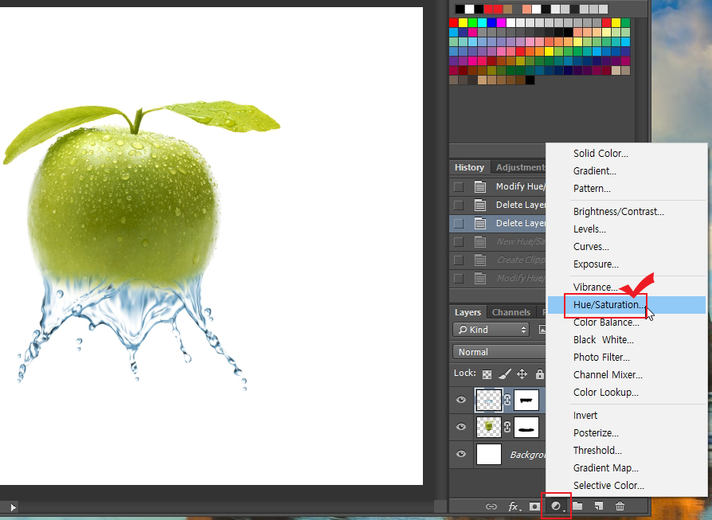Click the italic New Hue/Sa history state
The image size is (712, 520).
pyautogui.click(x=520, y=241)
